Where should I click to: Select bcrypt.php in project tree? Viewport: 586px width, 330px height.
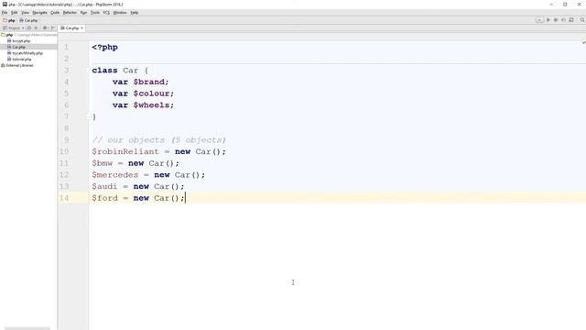pos(21,41)
